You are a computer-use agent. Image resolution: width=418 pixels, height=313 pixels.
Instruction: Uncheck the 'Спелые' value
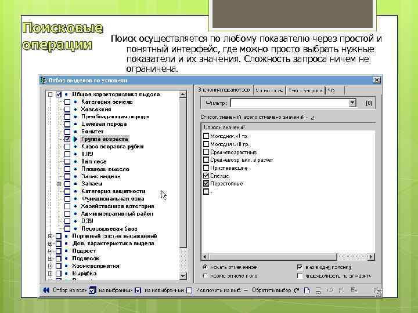206,176
